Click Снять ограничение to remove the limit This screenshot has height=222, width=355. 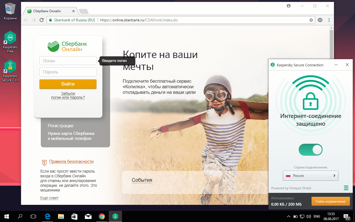pos(331,201)
